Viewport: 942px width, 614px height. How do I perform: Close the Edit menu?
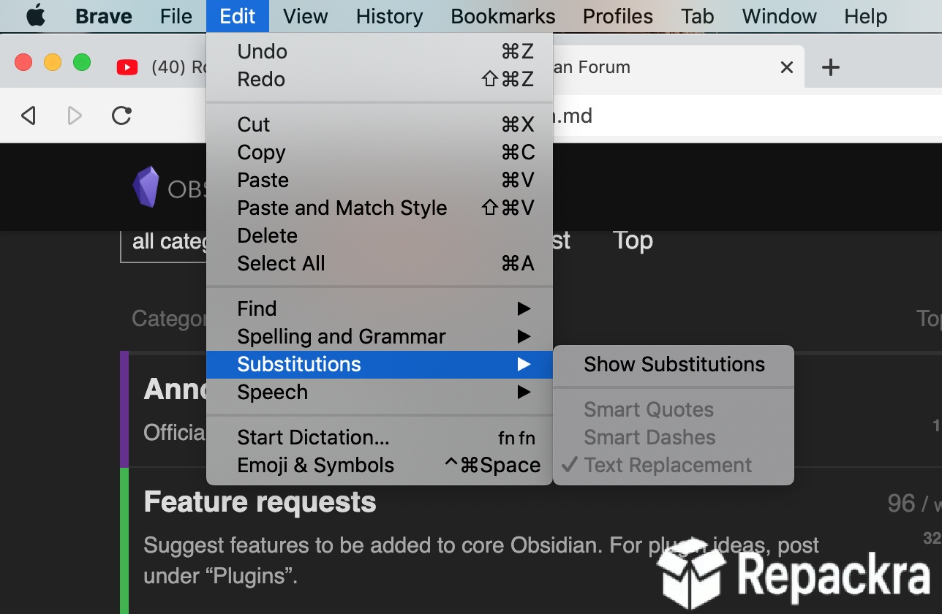click(x=238, y=16)
